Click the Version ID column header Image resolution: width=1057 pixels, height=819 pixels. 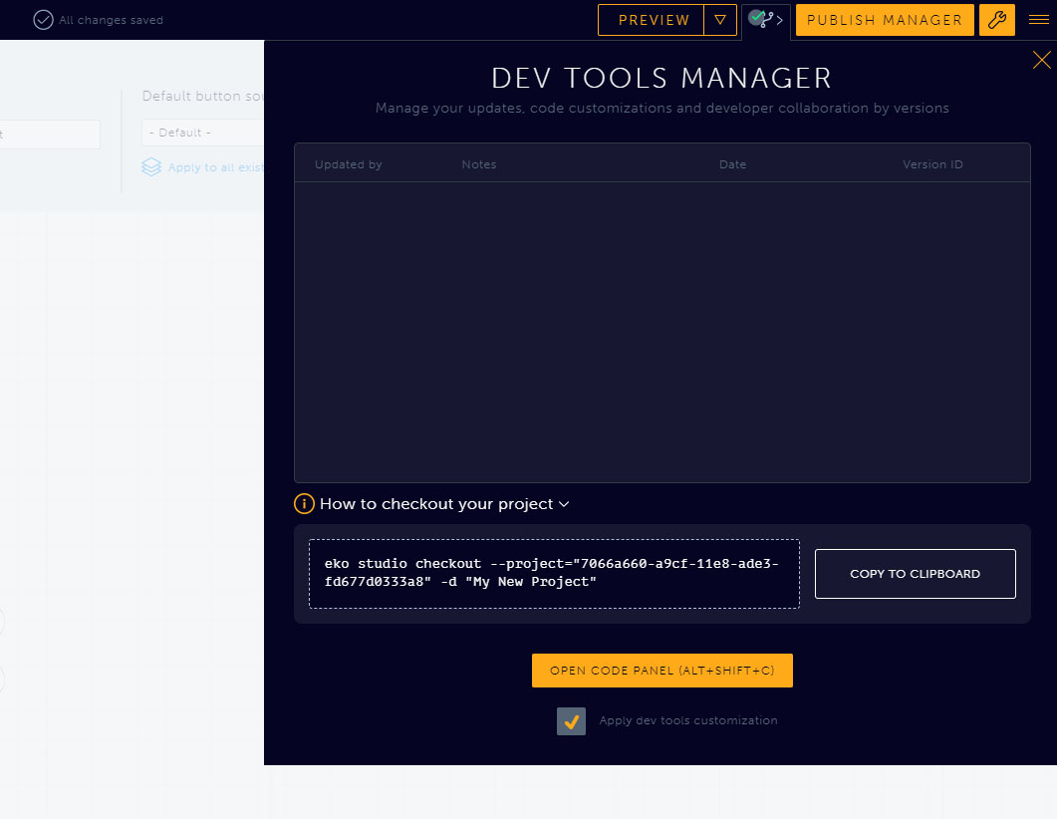point(932,164)
